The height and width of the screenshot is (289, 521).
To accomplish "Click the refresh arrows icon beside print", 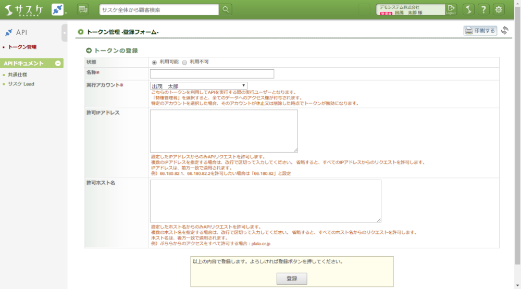I will tap(504, 31).
